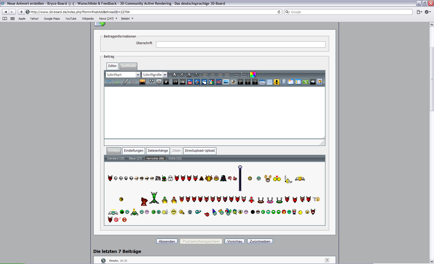Insert an SQL code block

[183, 82]
